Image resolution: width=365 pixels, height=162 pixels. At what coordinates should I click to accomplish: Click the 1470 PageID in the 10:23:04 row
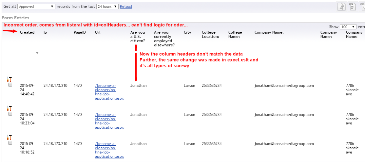(78, 115)
